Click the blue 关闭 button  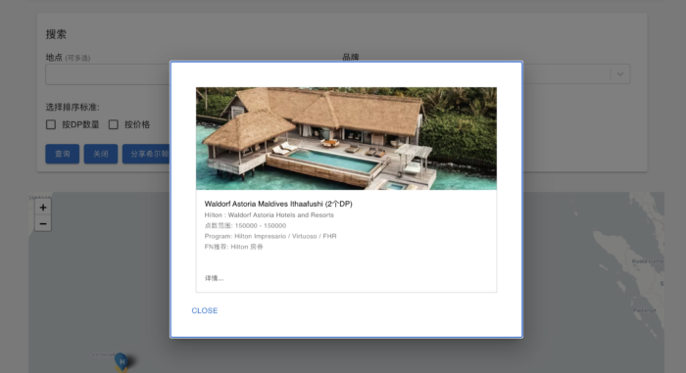[x=101, y=154]
